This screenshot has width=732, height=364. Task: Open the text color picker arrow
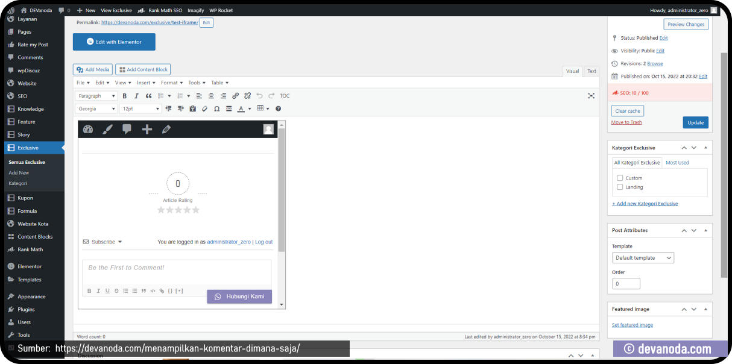click(250, 109)
